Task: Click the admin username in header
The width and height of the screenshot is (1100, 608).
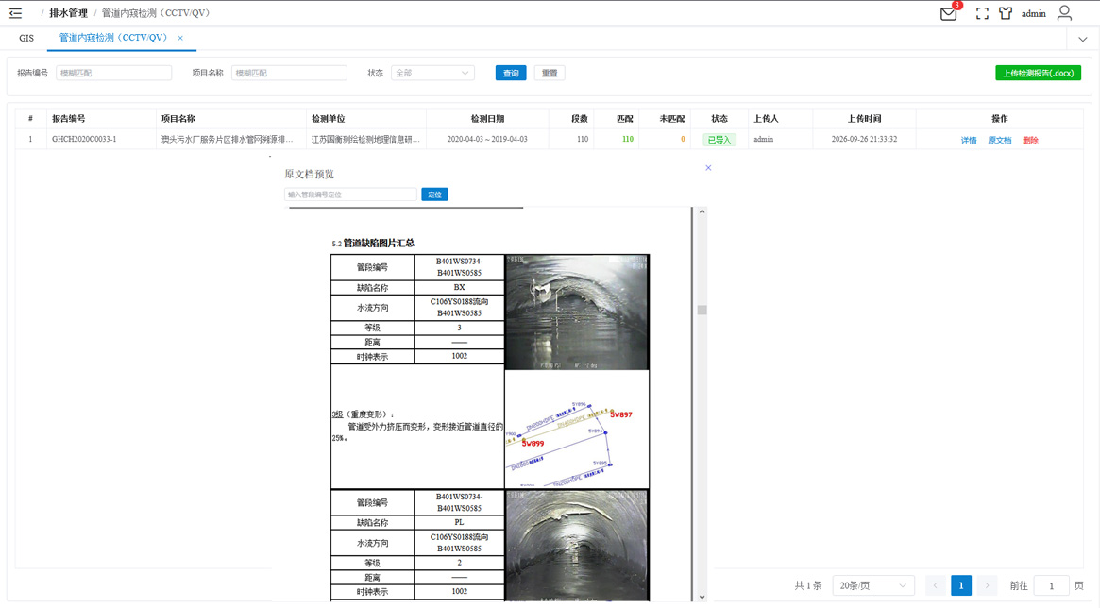Action: pyautogui.click(x=1033, y=13)
